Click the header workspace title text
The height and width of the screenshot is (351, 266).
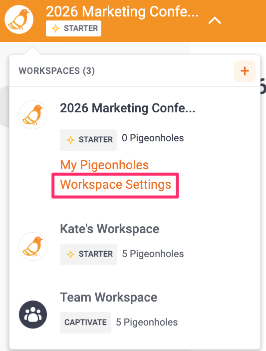(x=122, y=11)
